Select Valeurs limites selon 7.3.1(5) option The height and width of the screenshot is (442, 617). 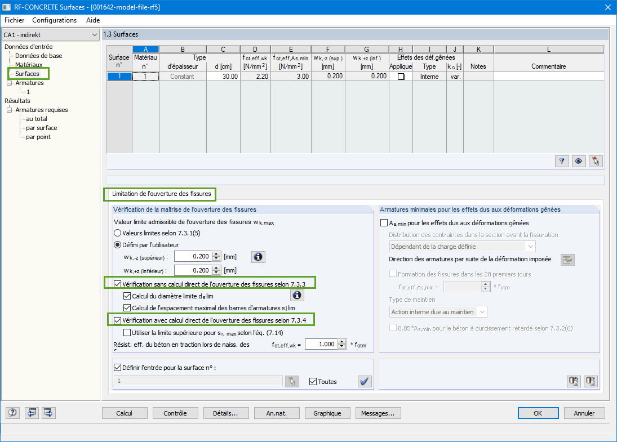click(x=117, y=233)
